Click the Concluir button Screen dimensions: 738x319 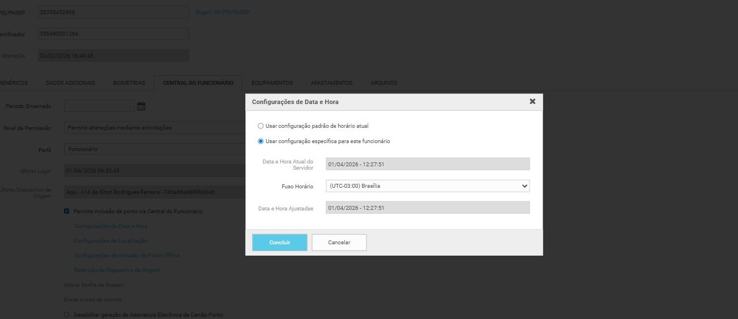pyautogui.click(x=279, y=243)
